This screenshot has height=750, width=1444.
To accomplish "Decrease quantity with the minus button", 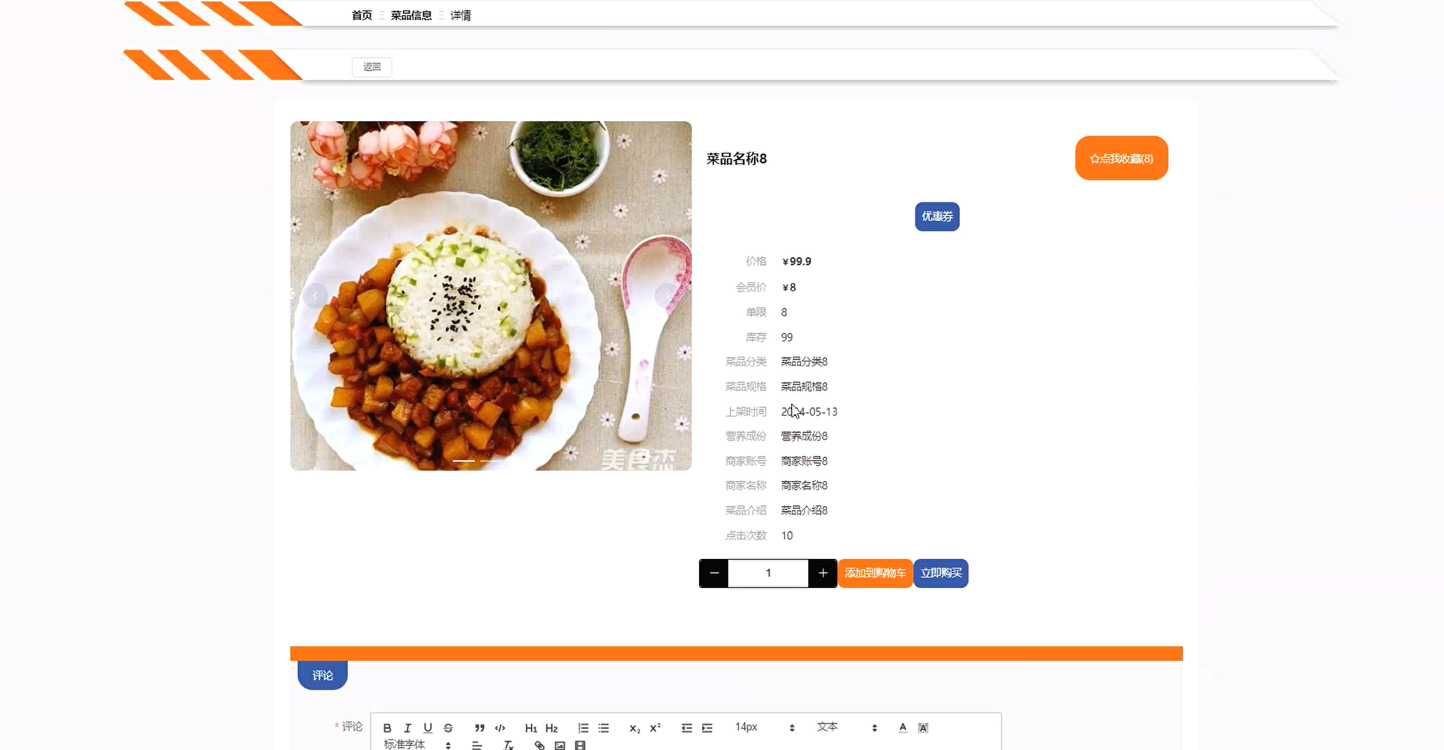I will tap(714, 573).
